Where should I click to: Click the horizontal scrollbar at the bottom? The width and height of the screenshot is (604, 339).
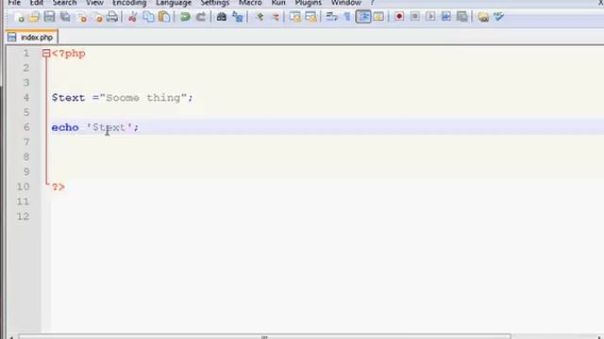pos(264,337)
